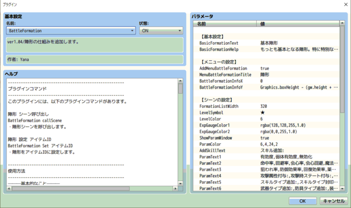The height and width of the screenshot is (208, 351).
Task: Click the 【シーンの設定】 section header row
Action: (x=266, y=100)
